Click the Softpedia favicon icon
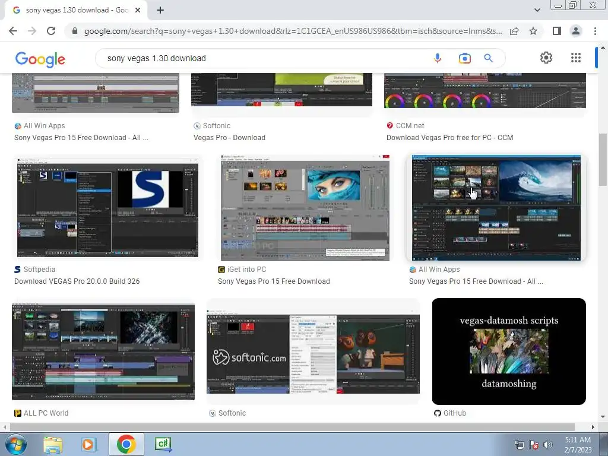Viewport: 608px width, 456px height. pos(17,270)
